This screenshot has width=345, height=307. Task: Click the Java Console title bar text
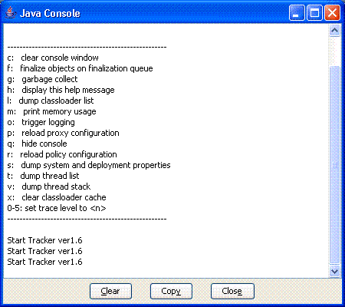coord(50,13)
